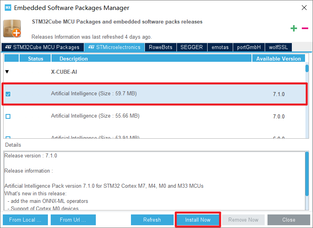Click the package box icon with orange plus

(x=12, y=29)
